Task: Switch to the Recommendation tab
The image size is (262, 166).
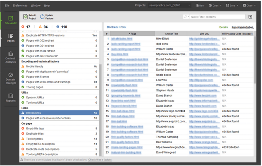Action: [x=242, y=27]
